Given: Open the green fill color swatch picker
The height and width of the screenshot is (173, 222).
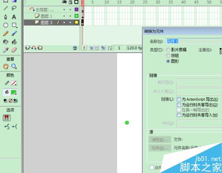Looking at the screenshot, I should click(x=14, y=92).
